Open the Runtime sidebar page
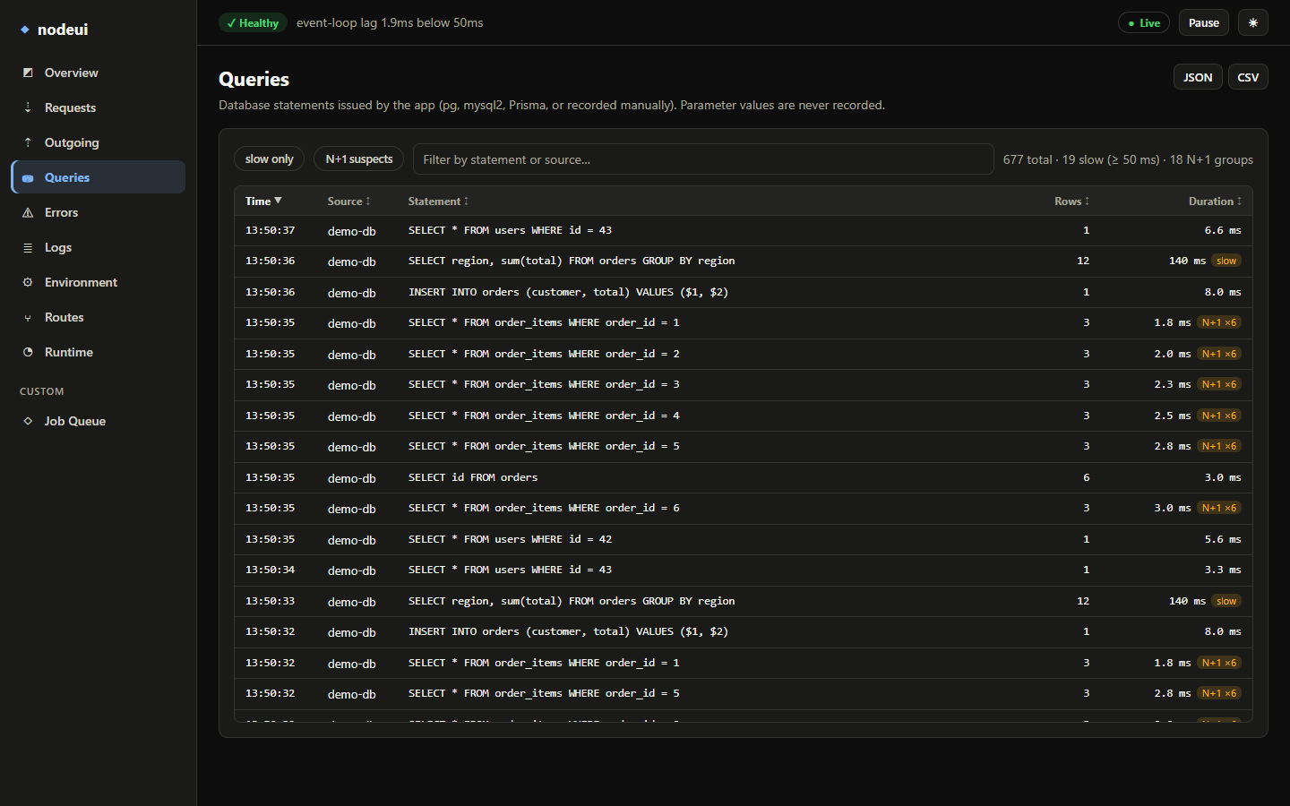The height and width of the screenshot is (806, 1290). (x=98, y=352)
